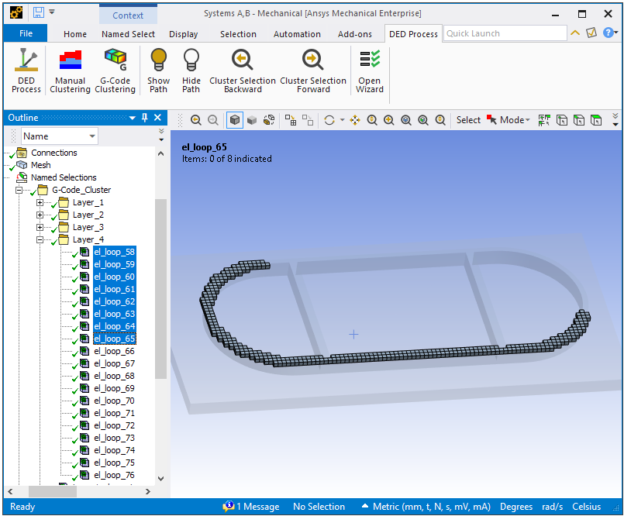Select el_loop_70 in the tree
The image size is (624, 516).
(114, 401)
